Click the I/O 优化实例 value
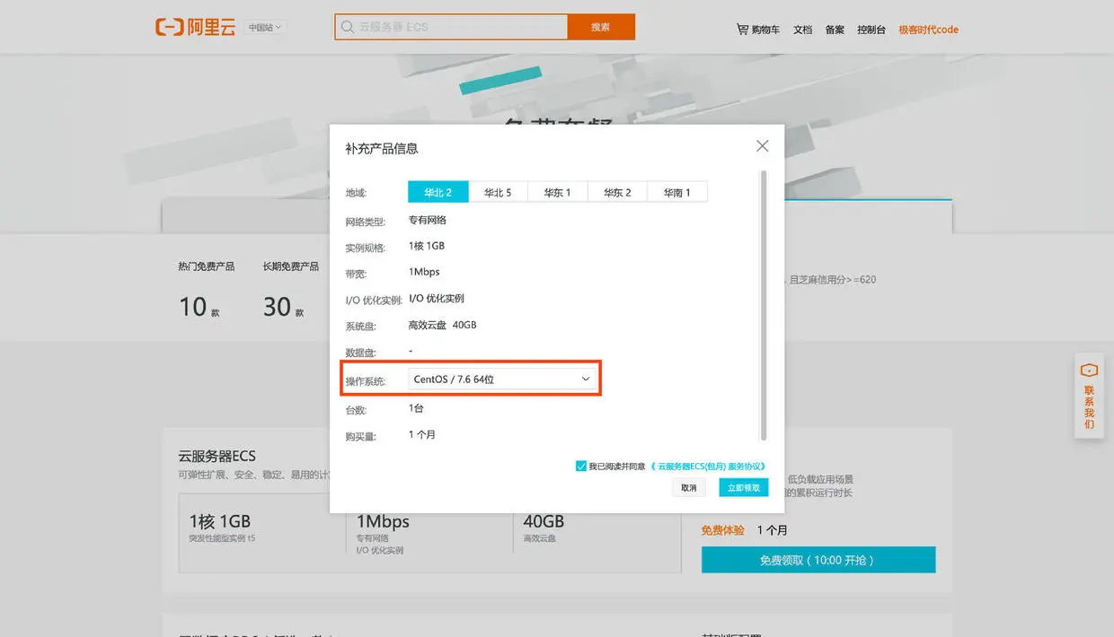The height and width of the screenshot is (637, 1114). [x=437, y=299]
